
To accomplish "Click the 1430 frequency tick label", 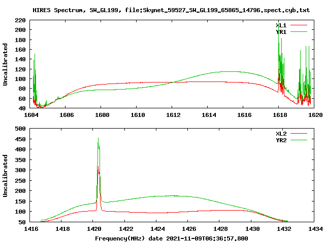I will click(x=252, y=229).
